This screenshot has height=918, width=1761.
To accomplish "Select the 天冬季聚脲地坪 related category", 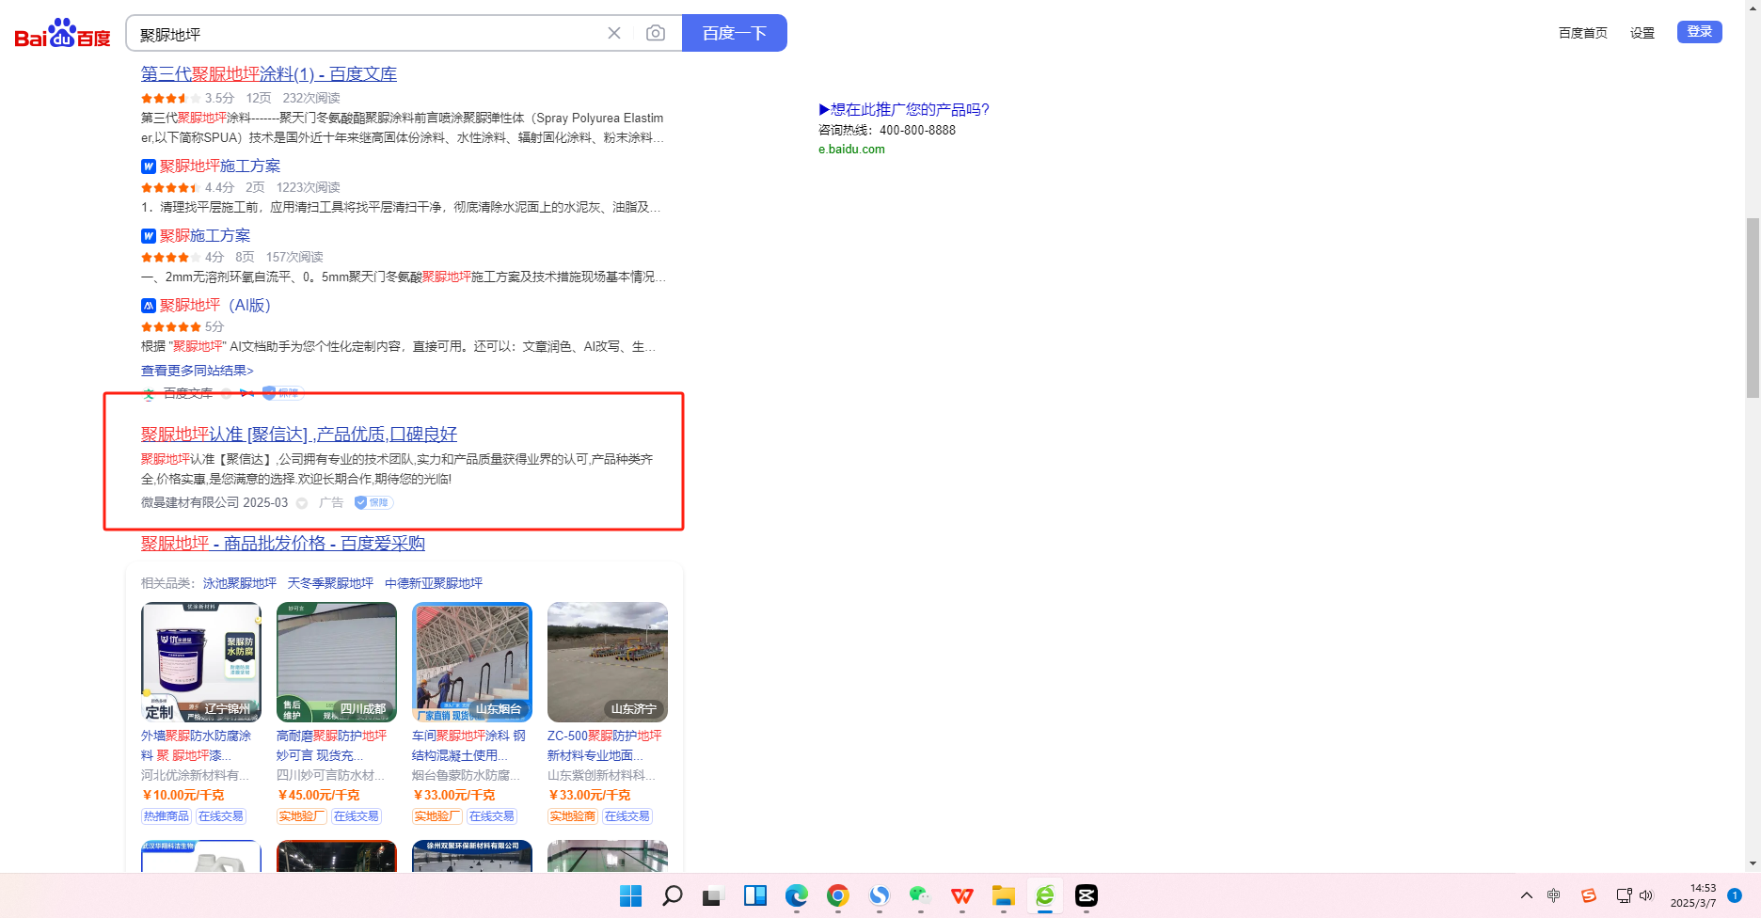I will [x=330, y=583].
